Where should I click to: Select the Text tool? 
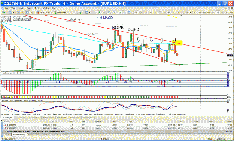[174, 12]
